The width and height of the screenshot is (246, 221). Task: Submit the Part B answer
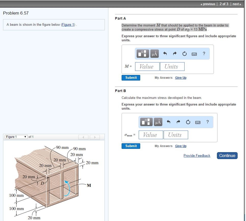(x=131, y=146)
